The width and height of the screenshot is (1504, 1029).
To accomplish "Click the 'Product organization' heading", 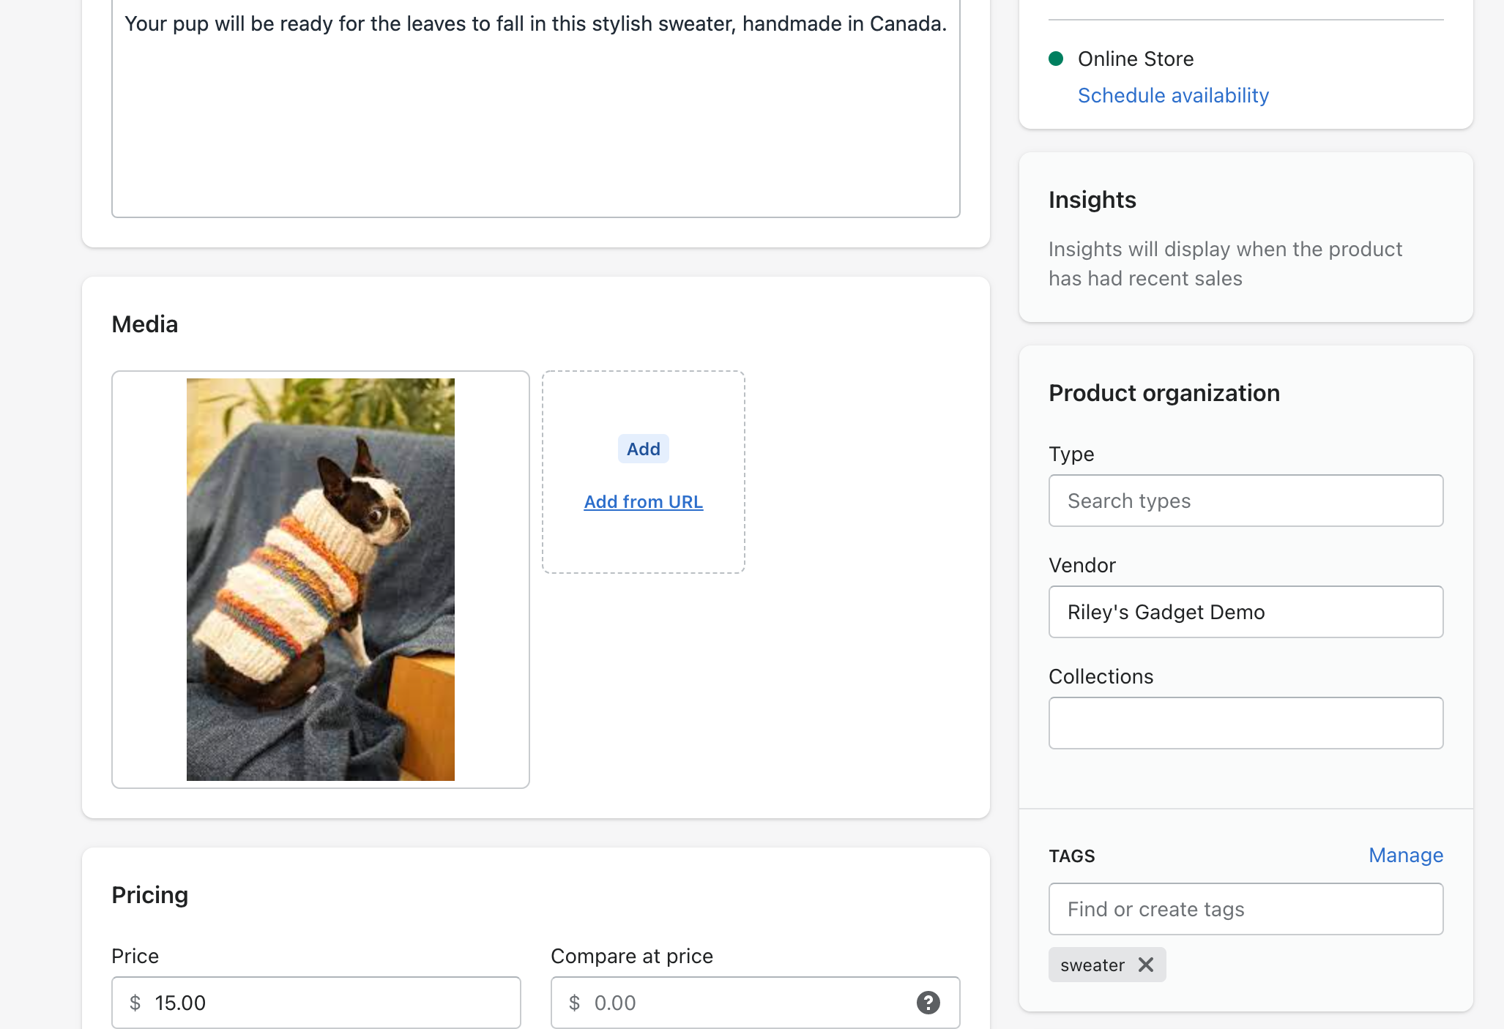I will click(x=1164, y=393).
